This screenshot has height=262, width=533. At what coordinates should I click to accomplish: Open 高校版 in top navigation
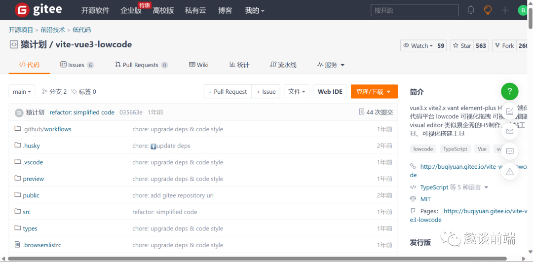pyautogui.click(x=163, y=10)
